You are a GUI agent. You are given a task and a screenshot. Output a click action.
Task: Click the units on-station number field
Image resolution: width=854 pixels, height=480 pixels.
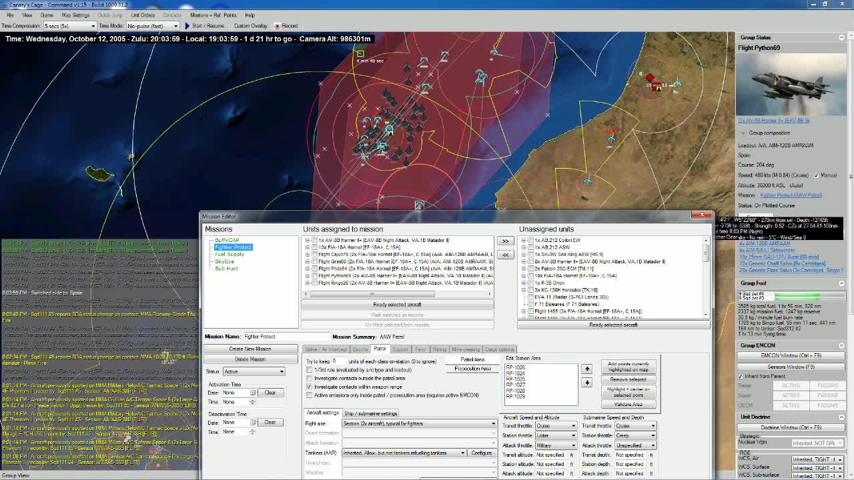pos(339,361)
